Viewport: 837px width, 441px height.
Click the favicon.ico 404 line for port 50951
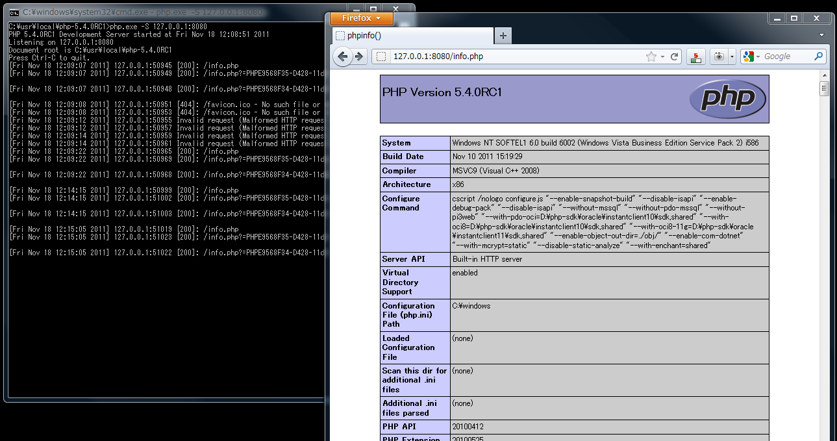coord(166,105)
